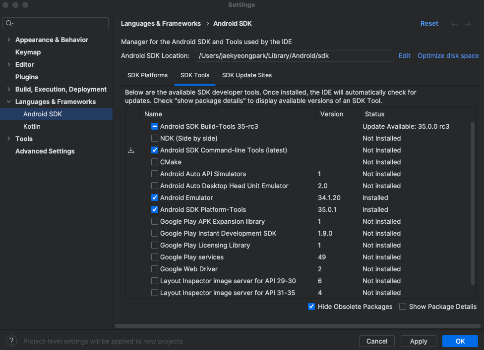This screenshot has width=484, height=350.
Task: Click version 1.9.0 of Instant Development SDK
Action: (325, 233)
